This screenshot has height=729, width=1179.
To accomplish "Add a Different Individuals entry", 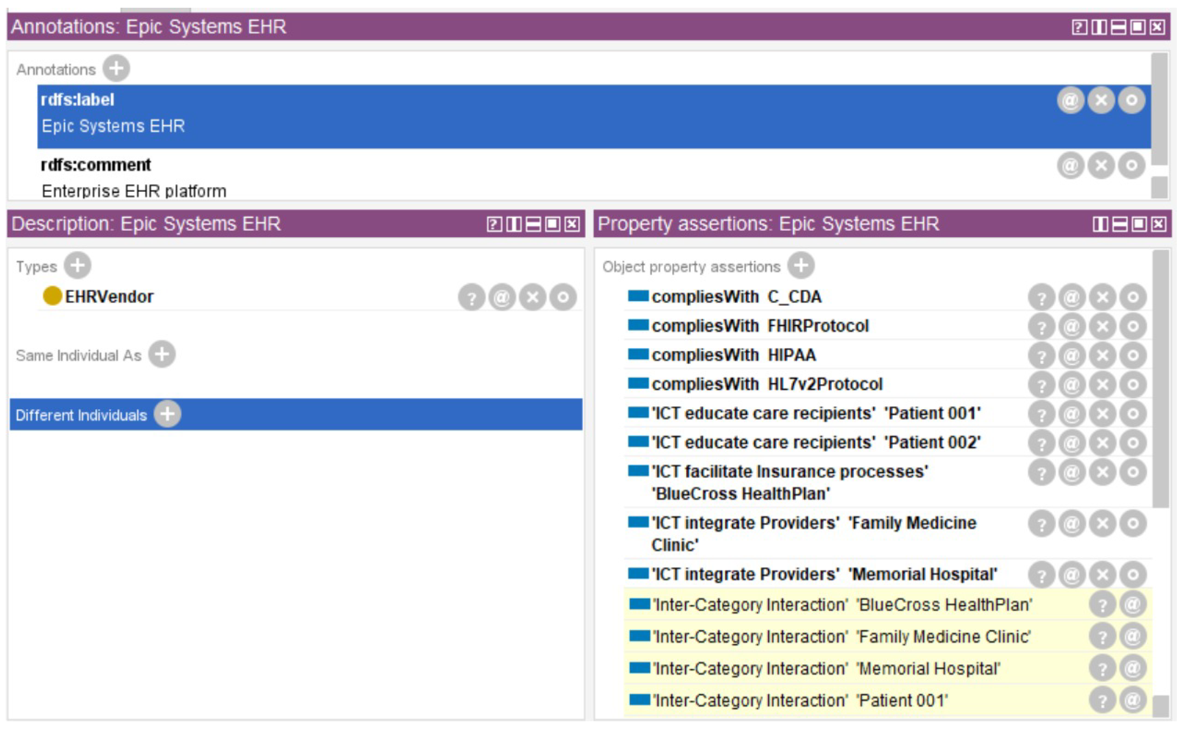I will (x=167, y=414).
